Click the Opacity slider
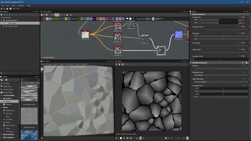Screen dimensions: 251x141 tap(221, 69)
